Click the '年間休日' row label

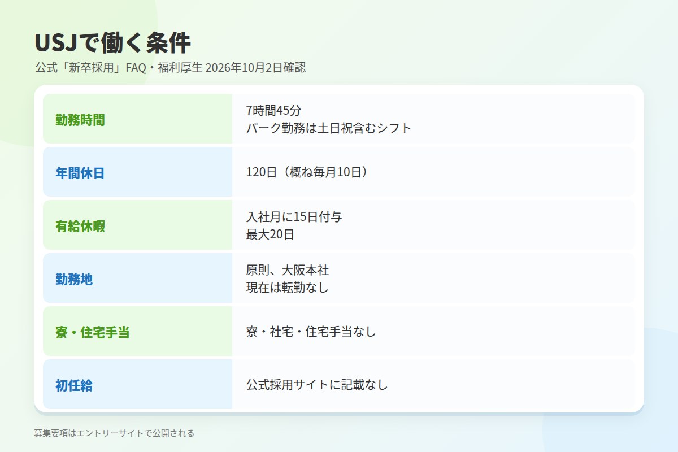[80, 173]
